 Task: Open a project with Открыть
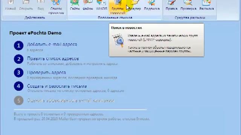coord(26,5)
